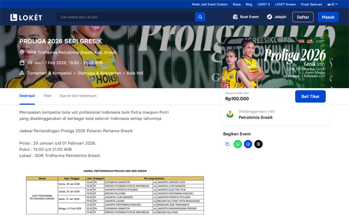This screenshot has width=349, height=216.
Task: Click the LOKET logo
Action: coord(26,17)
